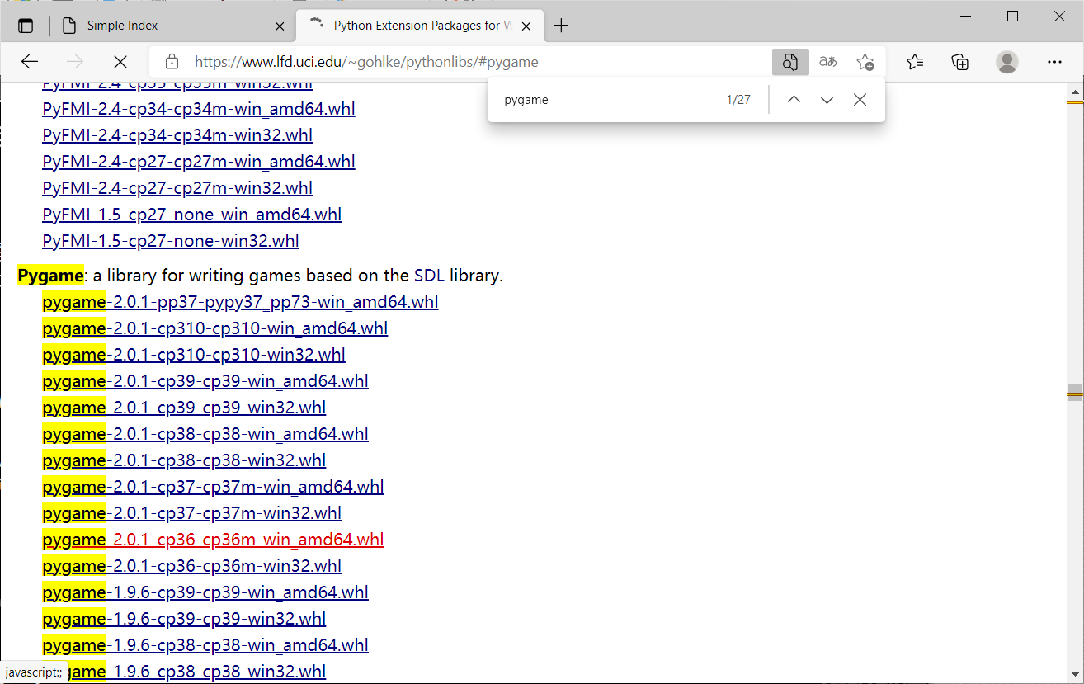Stop loading the page
Image resolution: width=1084 pixels, height=684 pixels.
(120, 62)
